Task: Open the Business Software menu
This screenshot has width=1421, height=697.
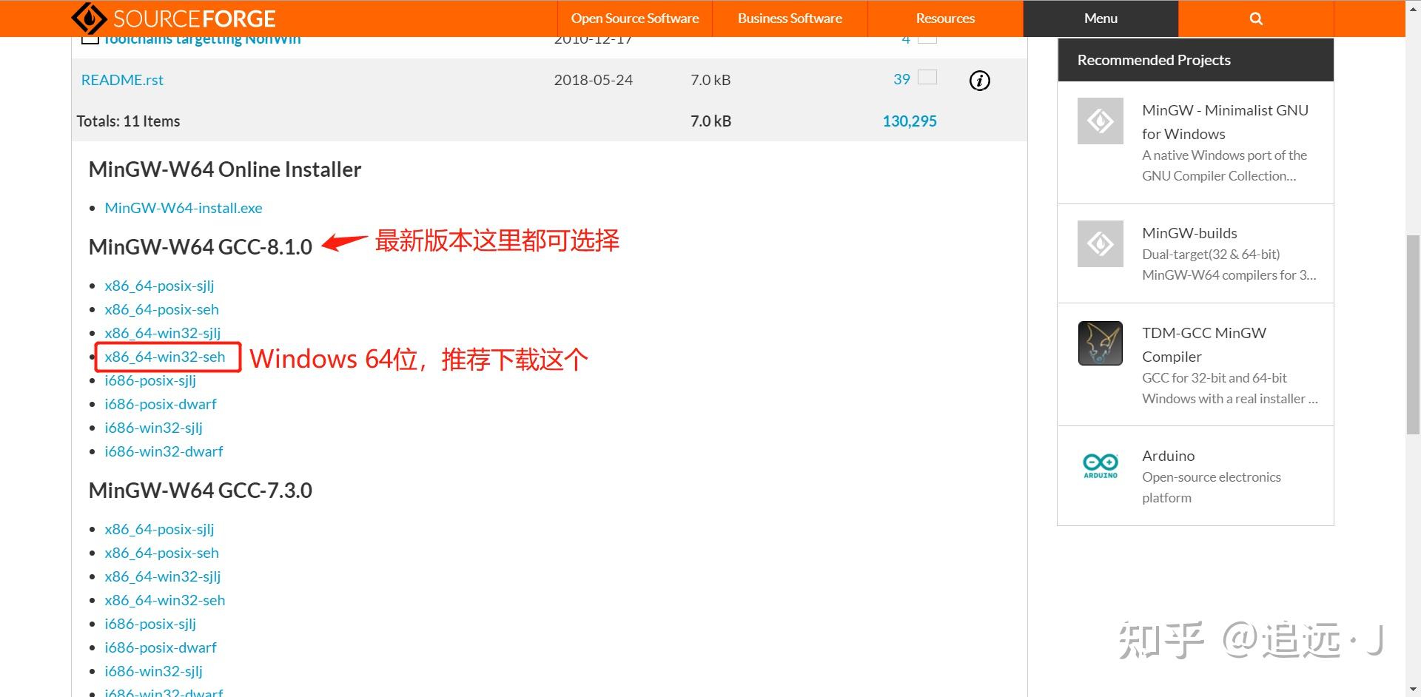Action: point(790,18)
